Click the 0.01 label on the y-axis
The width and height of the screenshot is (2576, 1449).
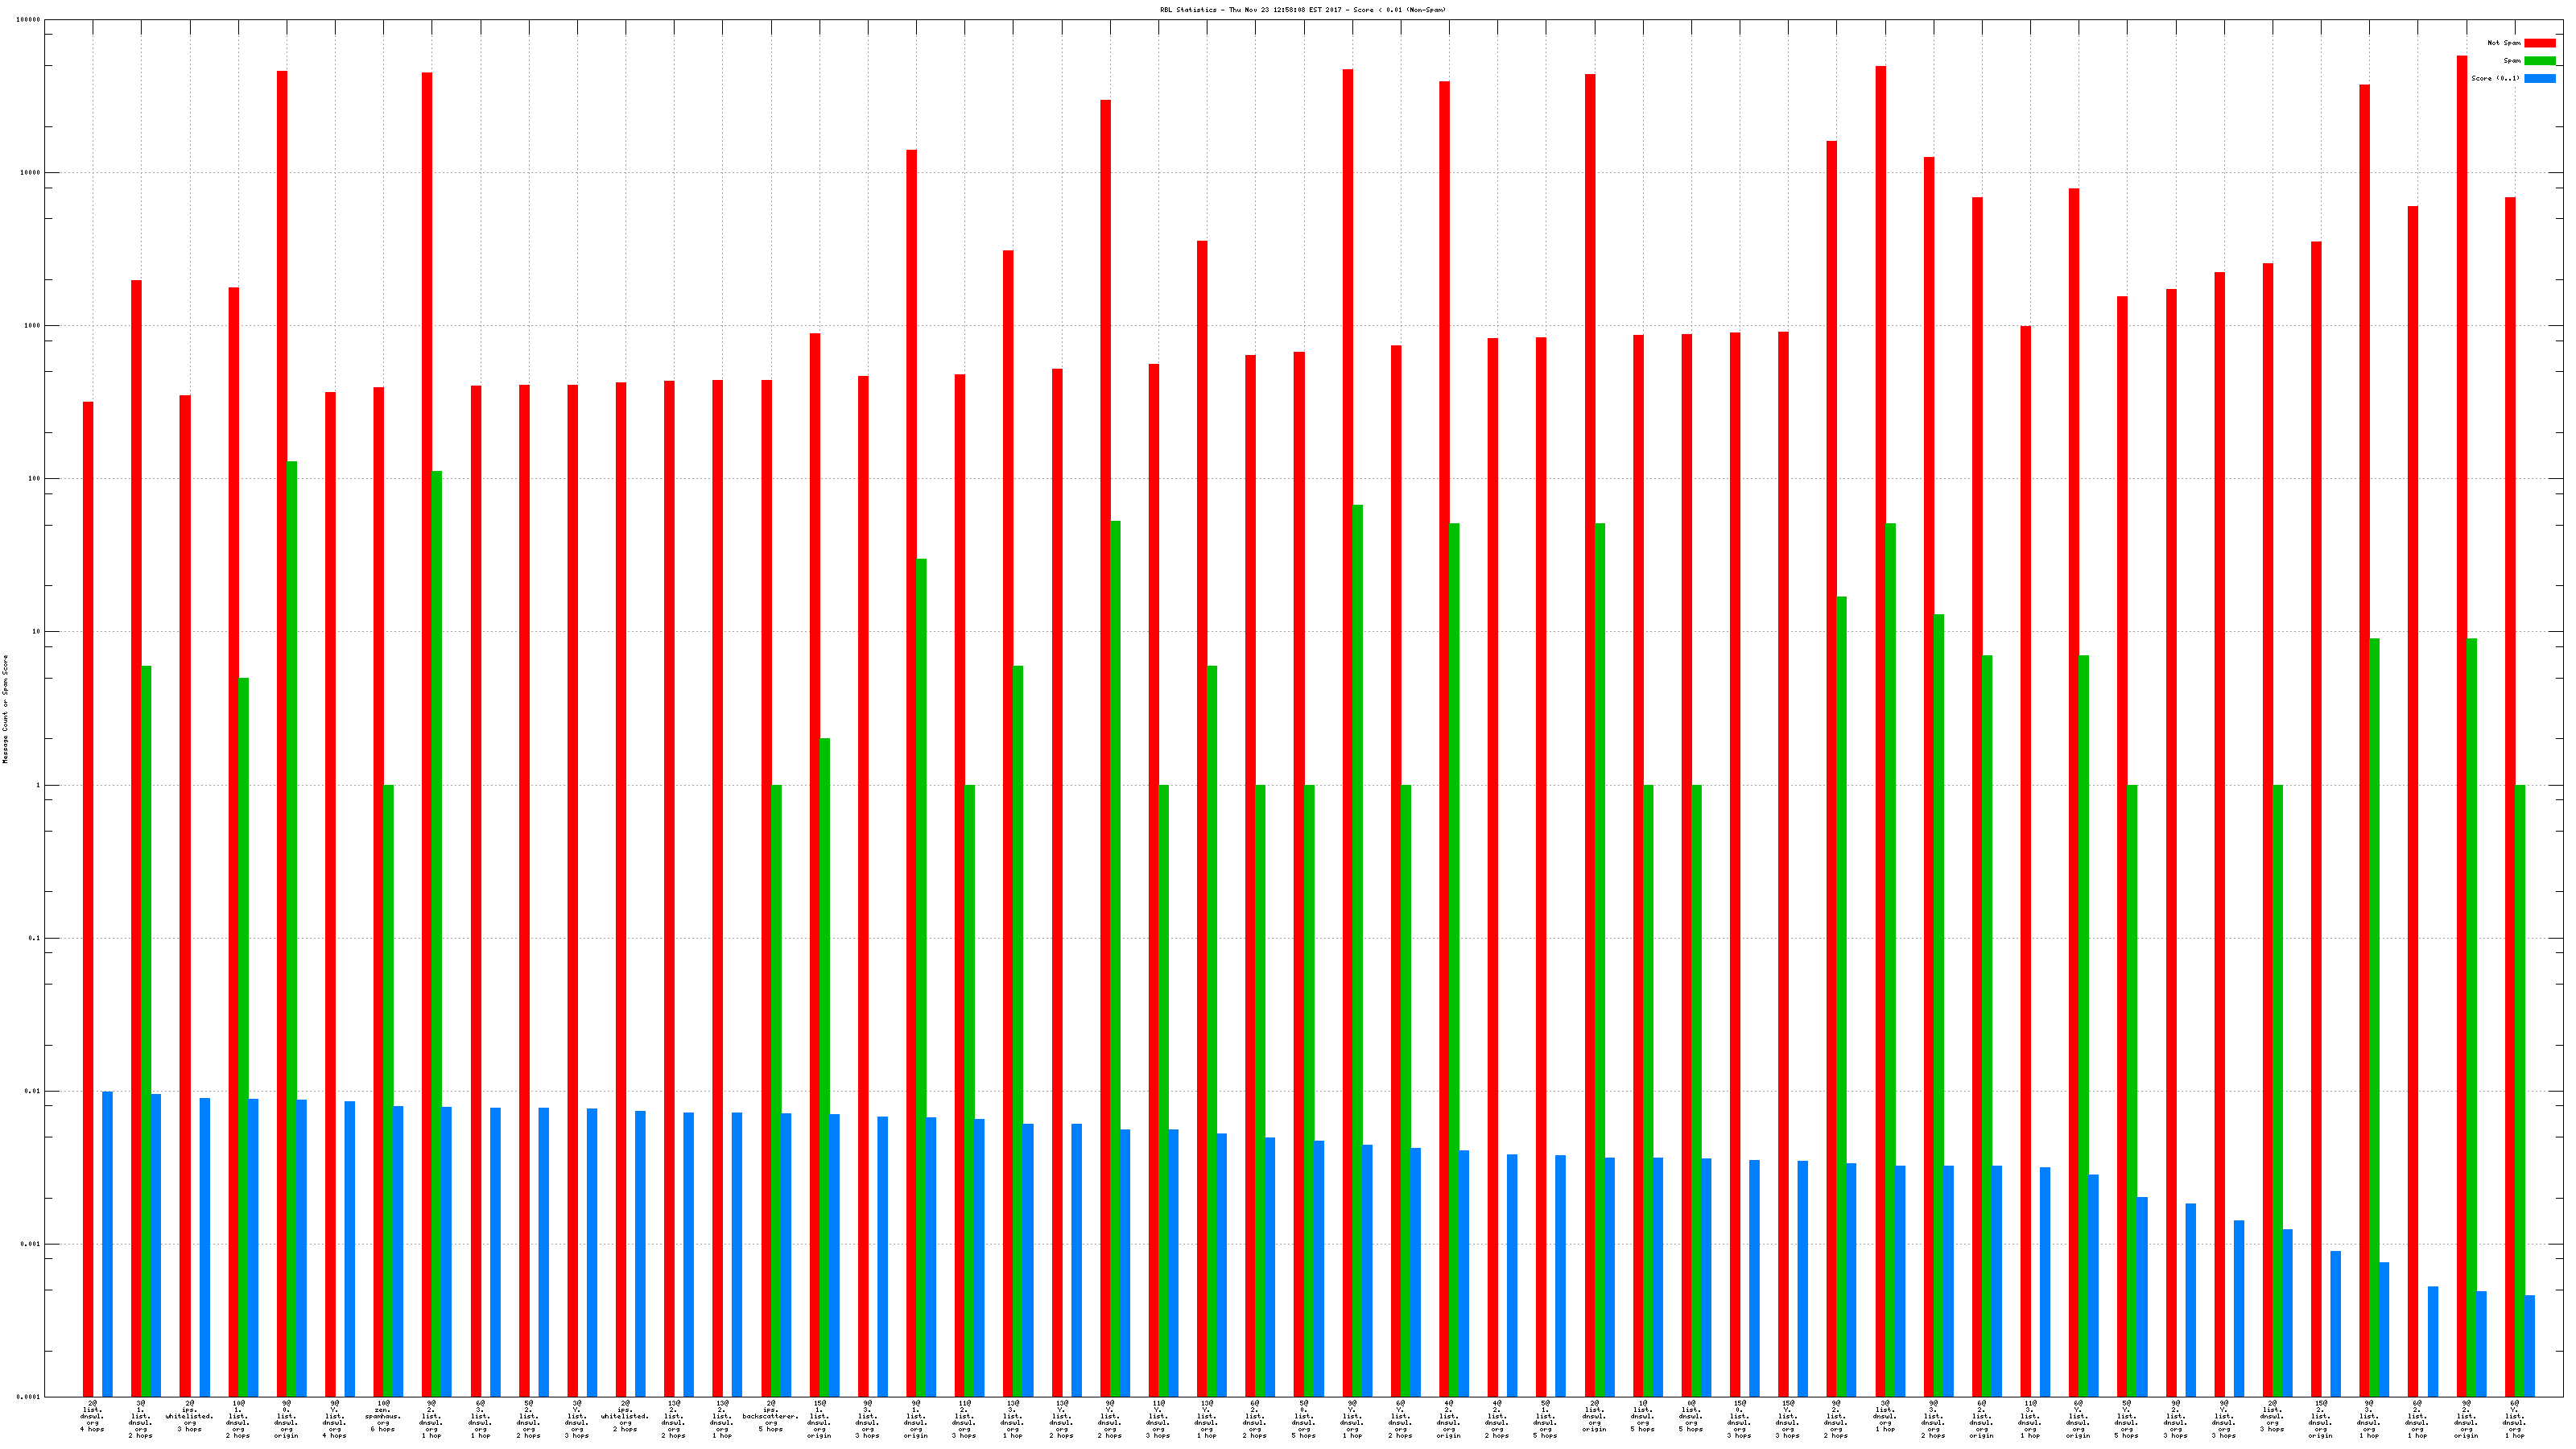[32, 1091]
